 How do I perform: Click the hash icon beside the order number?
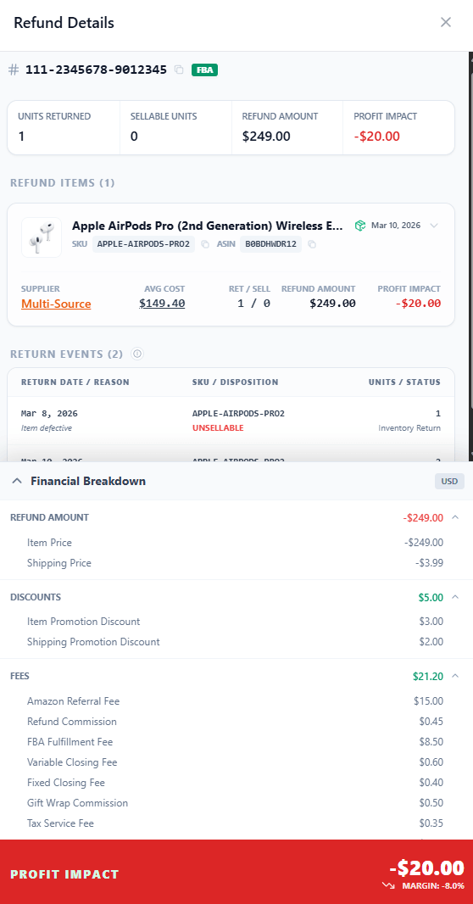point(14,70)
